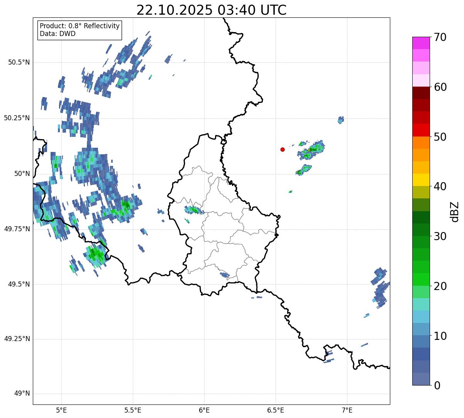The image size is (464, 418).
Task: Click the longitude label 7°E
Action: (347, 410)
